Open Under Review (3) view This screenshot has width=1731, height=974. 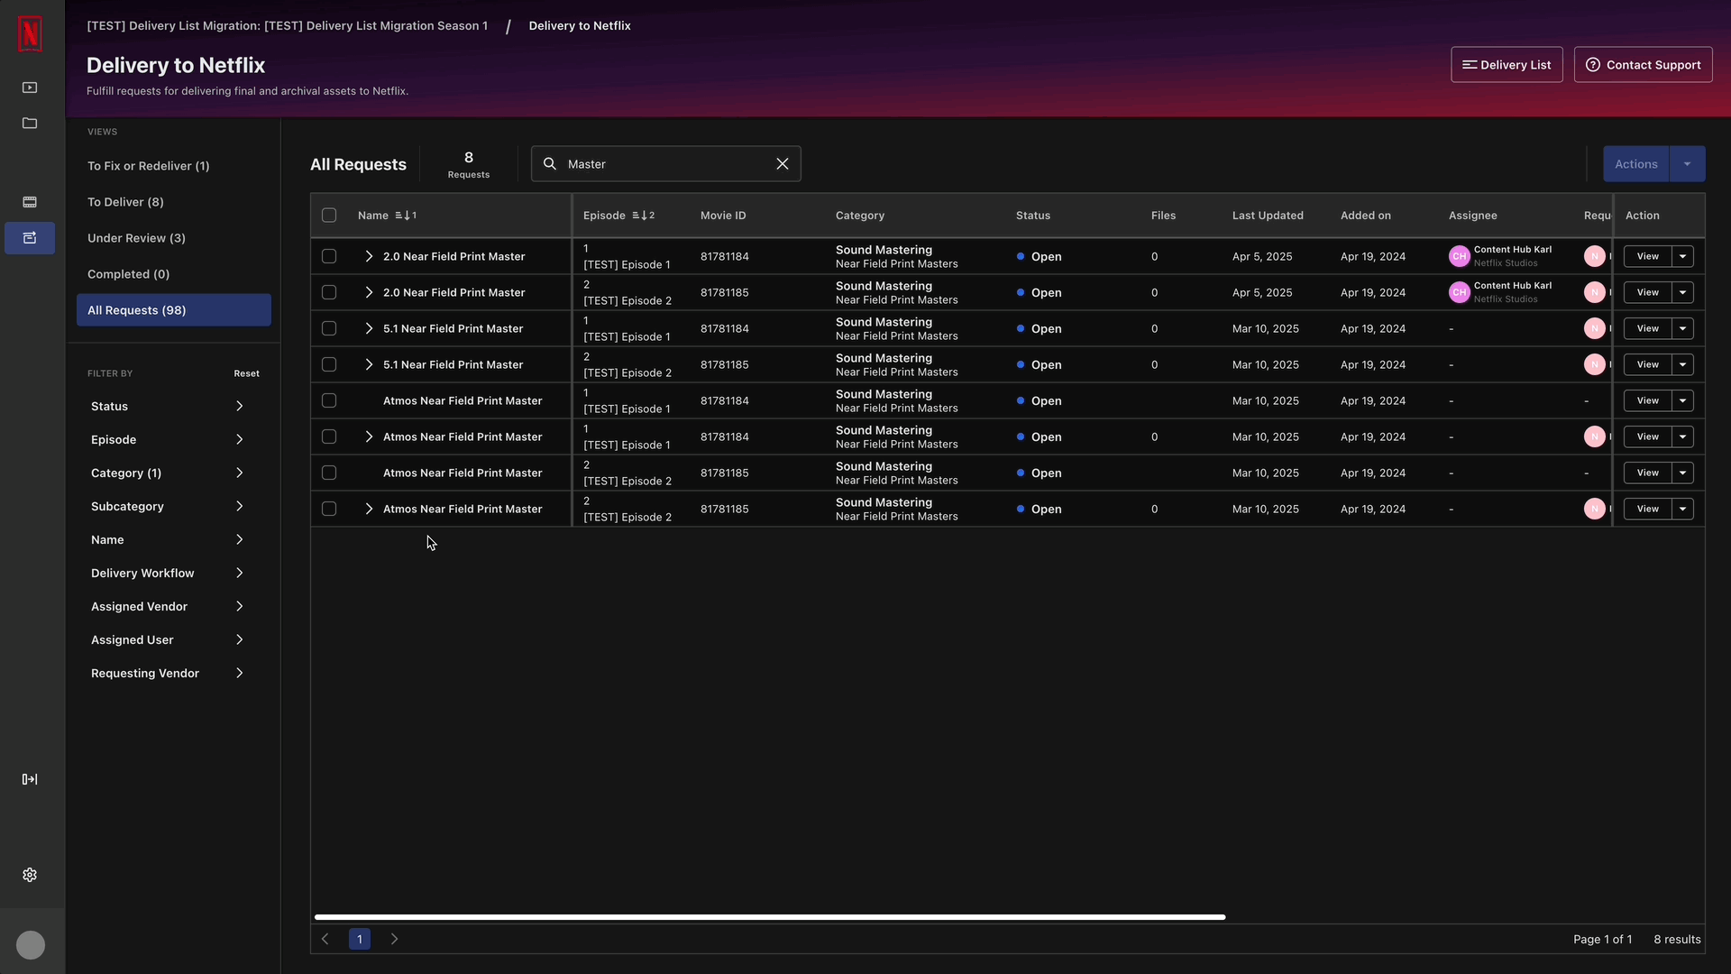(x=174, y=238)
